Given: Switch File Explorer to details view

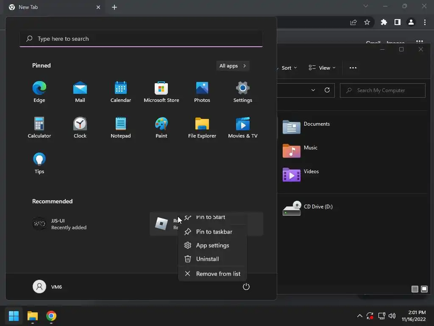Looking at the screenshot, I should [415, 289].
